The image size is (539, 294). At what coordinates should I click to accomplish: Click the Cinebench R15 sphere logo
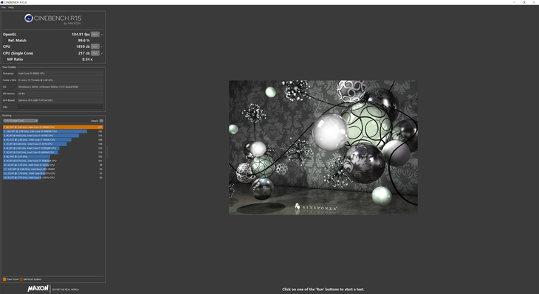coord(29,18)
